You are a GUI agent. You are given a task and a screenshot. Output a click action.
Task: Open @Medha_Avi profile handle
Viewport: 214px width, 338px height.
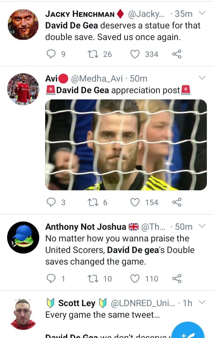coord(97,79)
